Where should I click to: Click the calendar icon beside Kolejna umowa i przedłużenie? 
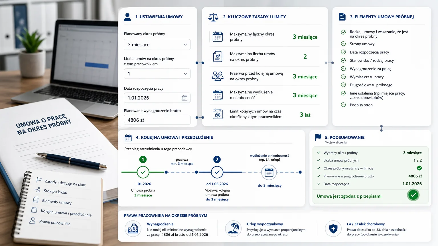pos(128,138)
